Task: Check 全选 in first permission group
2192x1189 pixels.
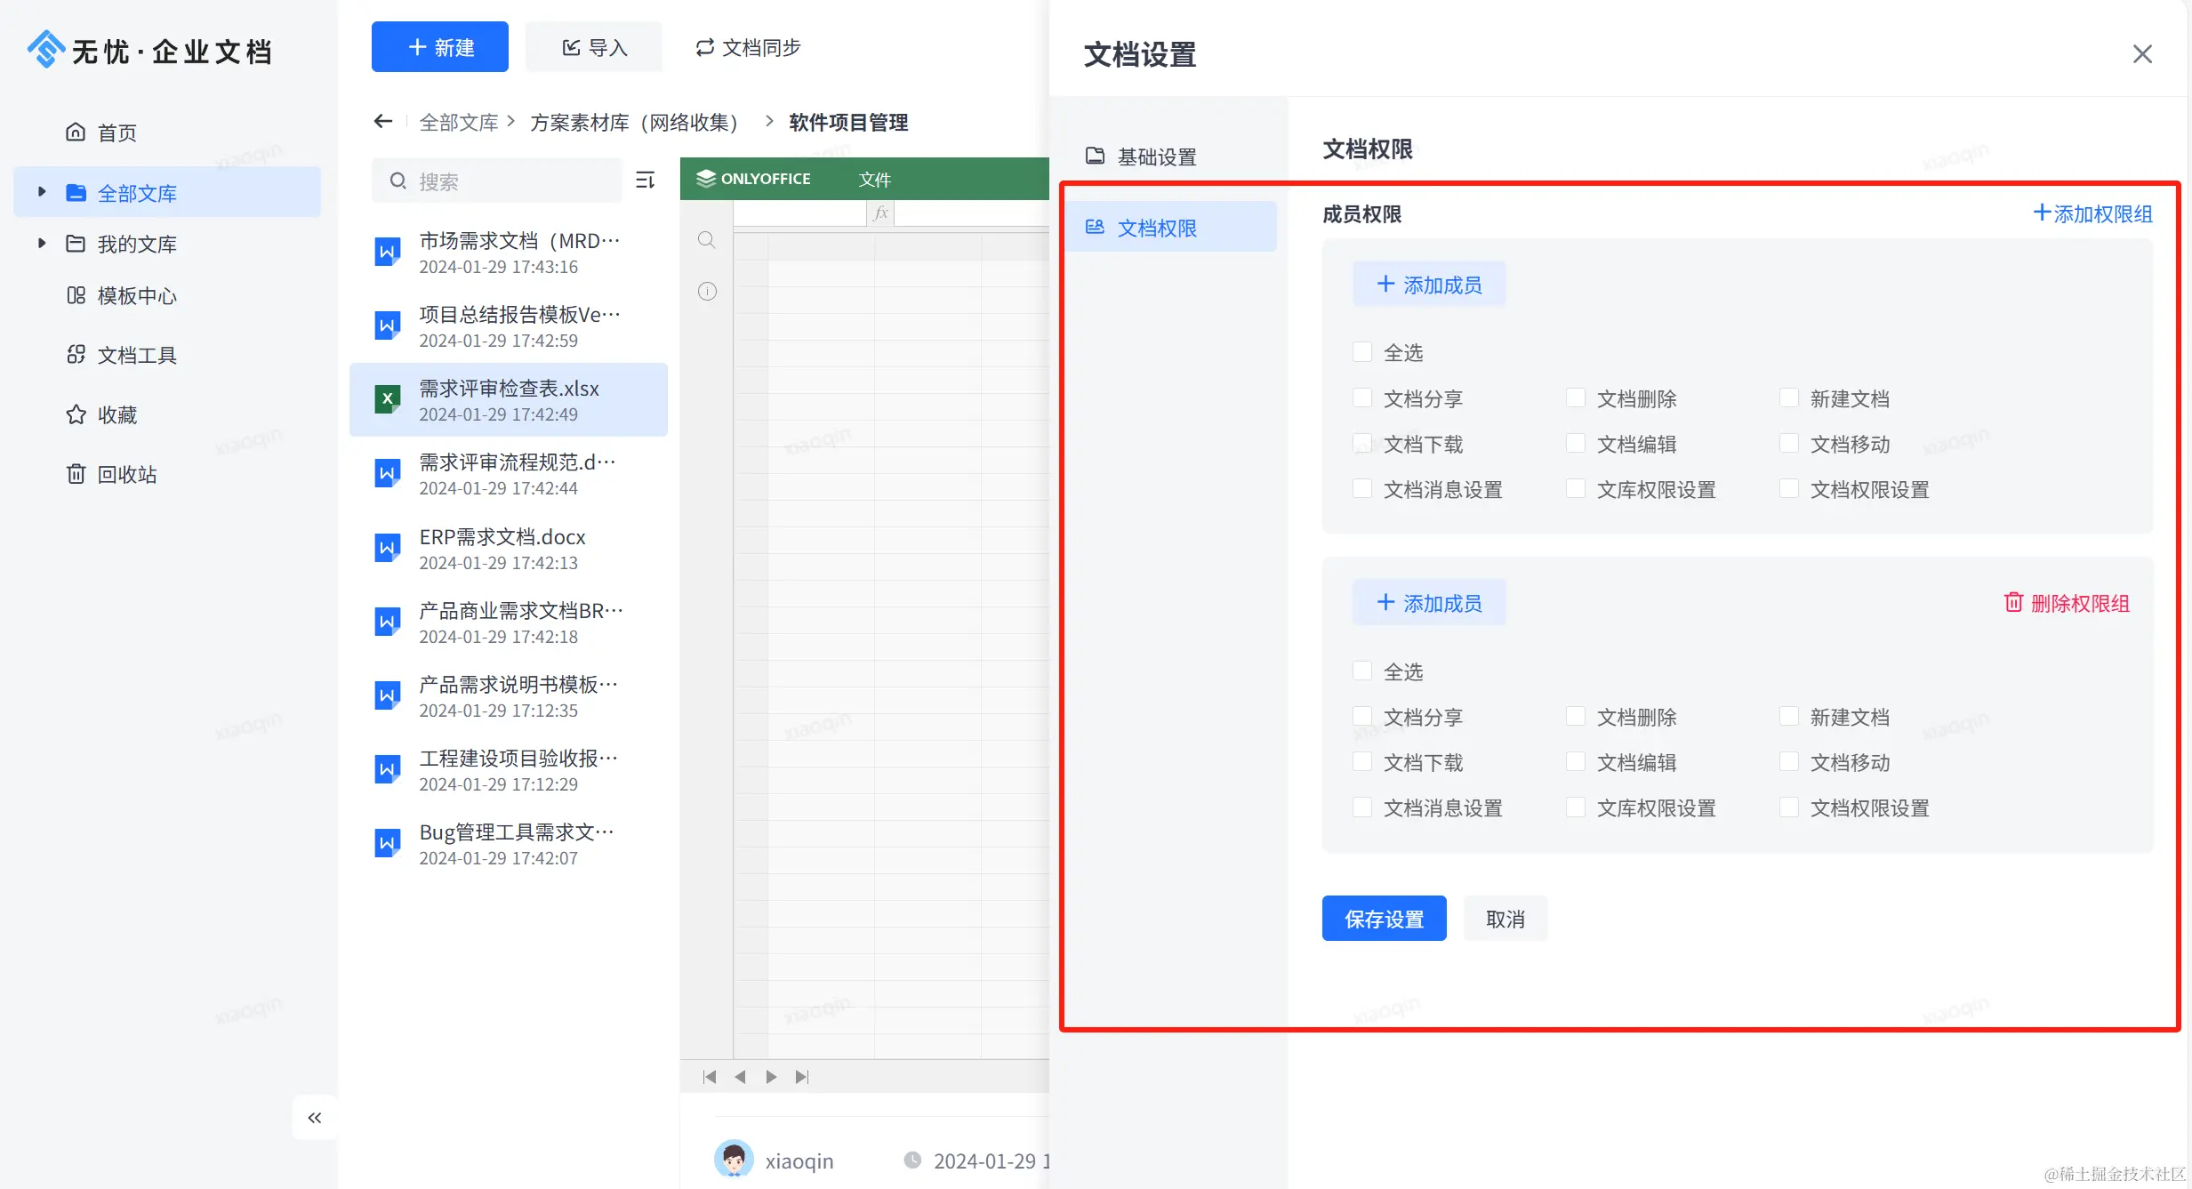Action: coord(1362,352)
